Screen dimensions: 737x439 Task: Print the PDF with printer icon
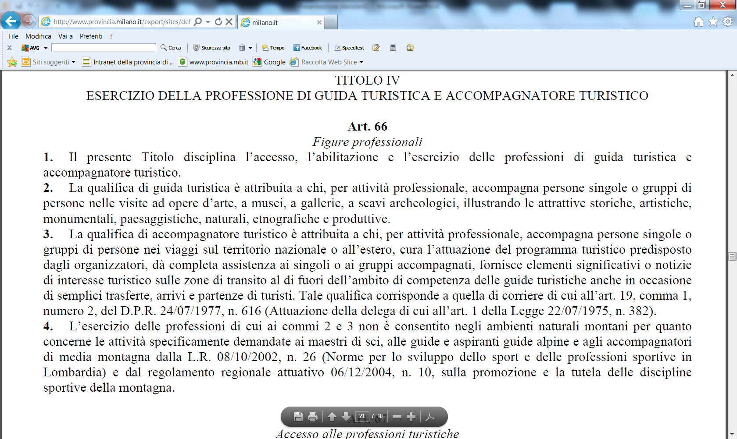[313, 417]
